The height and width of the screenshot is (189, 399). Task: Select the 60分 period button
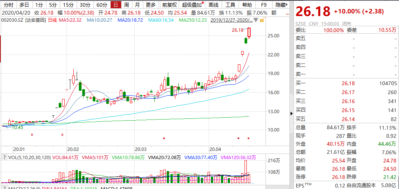point(101,5)
